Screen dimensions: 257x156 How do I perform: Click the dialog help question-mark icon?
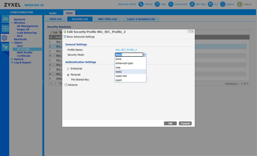click(189, 31)
